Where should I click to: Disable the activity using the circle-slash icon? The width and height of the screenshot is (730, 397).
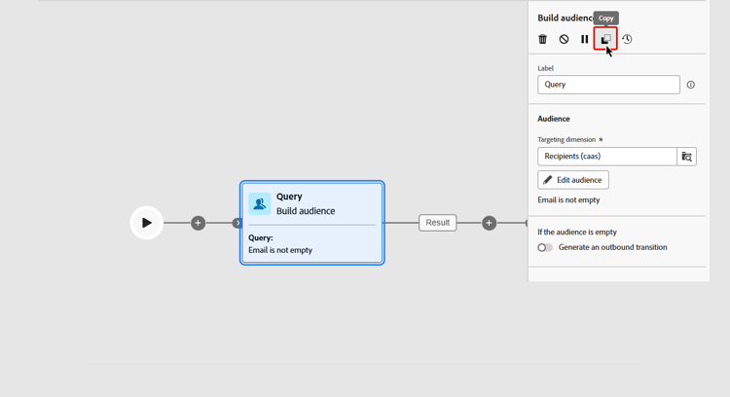click(564, 39)
